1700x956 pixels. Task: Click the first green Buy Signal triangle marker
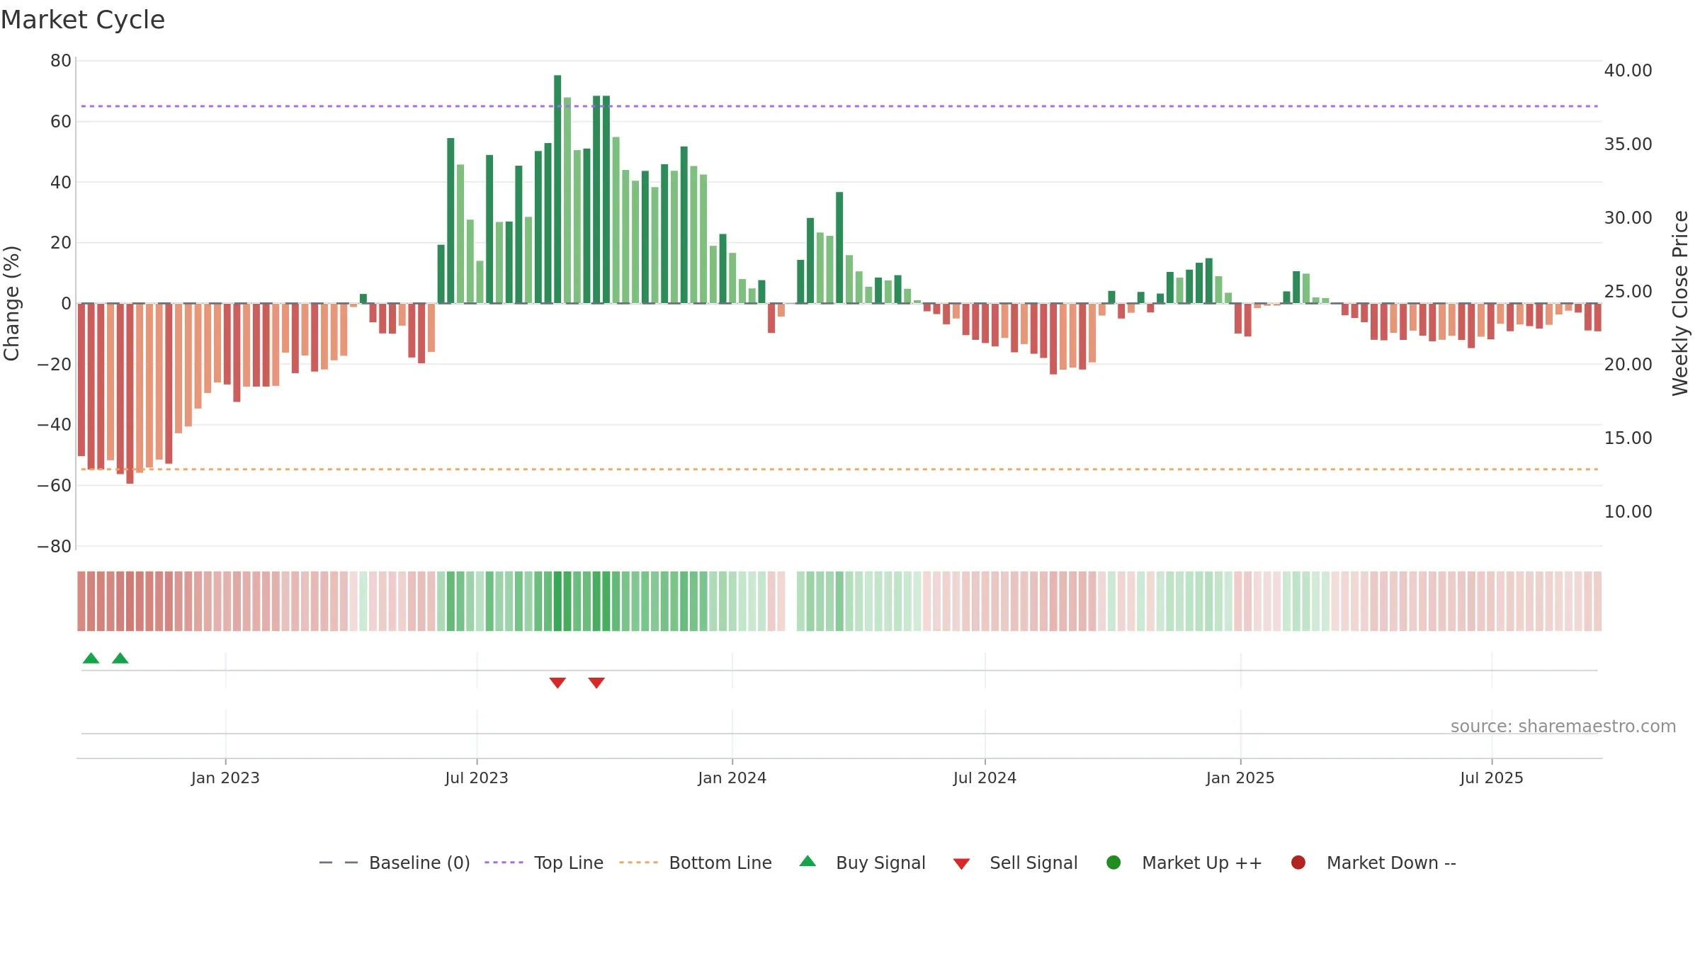pyautogui.click(x=91, y=659)
